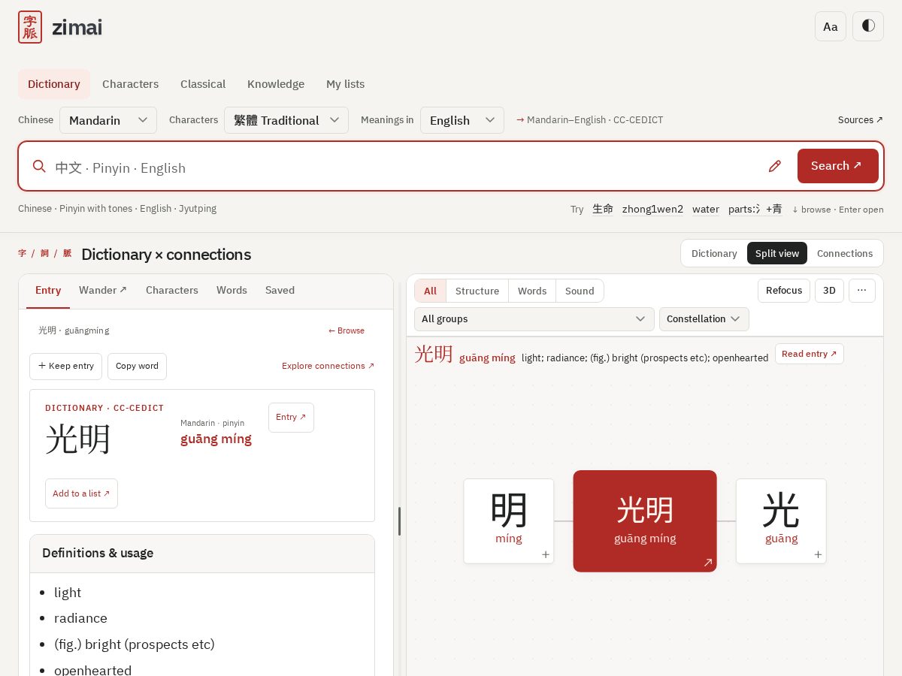
Task: Open the Knowledge tab
Action: [x=276, y=84]
